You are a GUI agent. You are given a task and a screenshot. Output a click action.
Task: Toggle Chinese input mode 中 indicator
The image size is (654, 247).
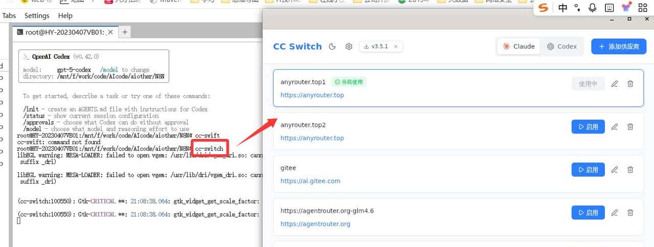563,8
